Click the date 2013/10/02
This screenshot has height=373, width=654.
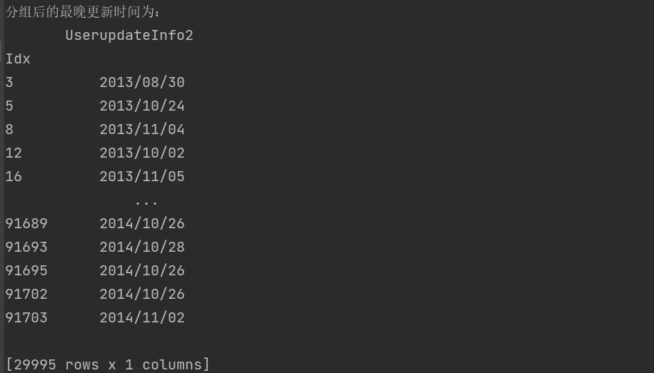pyautogui.click(x=142, y=153)
